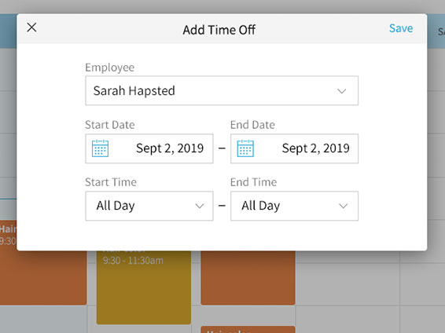The image size is (445, 333).
Task: Click the End Time field label
Action: (x=253, y=182)
